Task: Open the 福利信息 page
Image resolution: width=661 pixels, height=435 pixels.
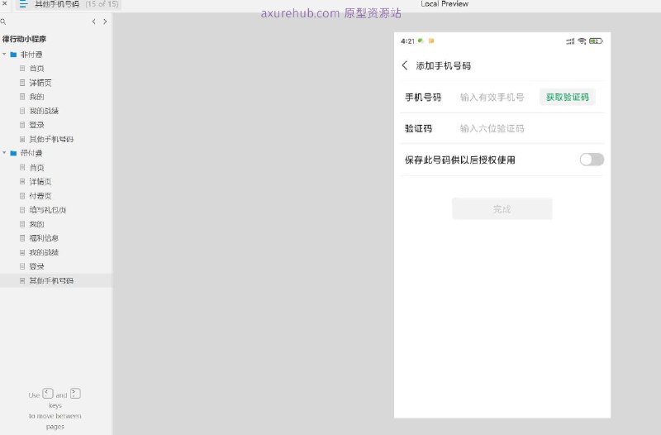Action: (44, 238)
